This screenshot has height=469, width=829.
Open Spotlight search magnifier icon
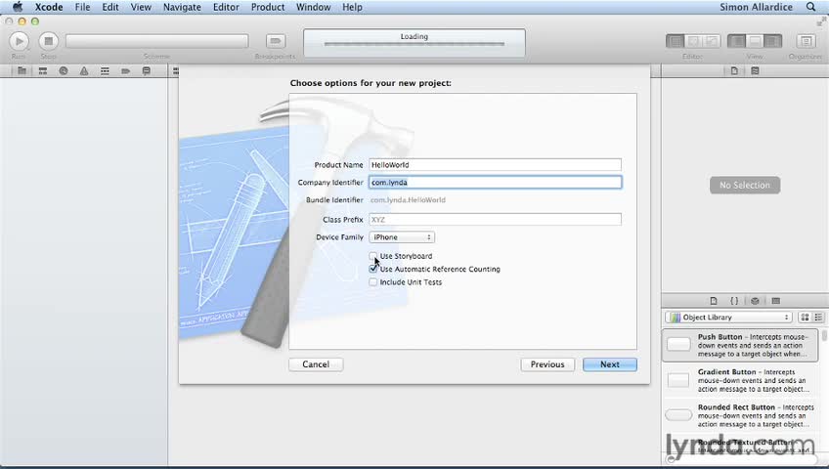pos(810,7)
